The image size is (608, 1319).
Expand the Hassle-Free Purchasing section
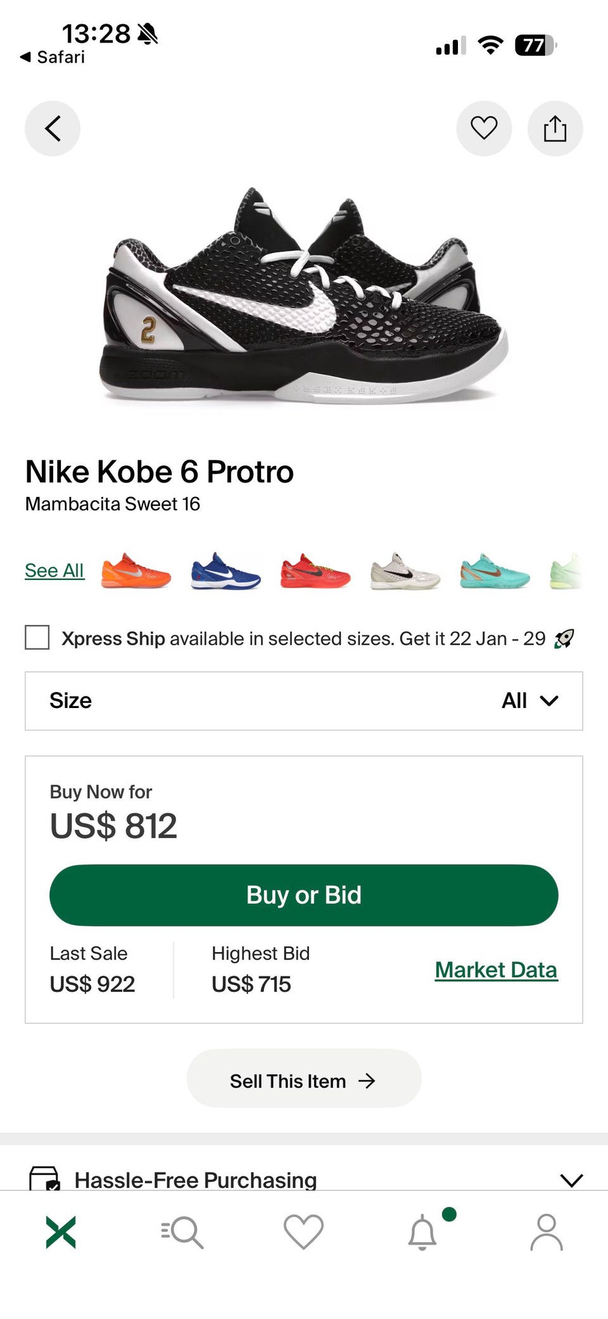[304, 1180]
